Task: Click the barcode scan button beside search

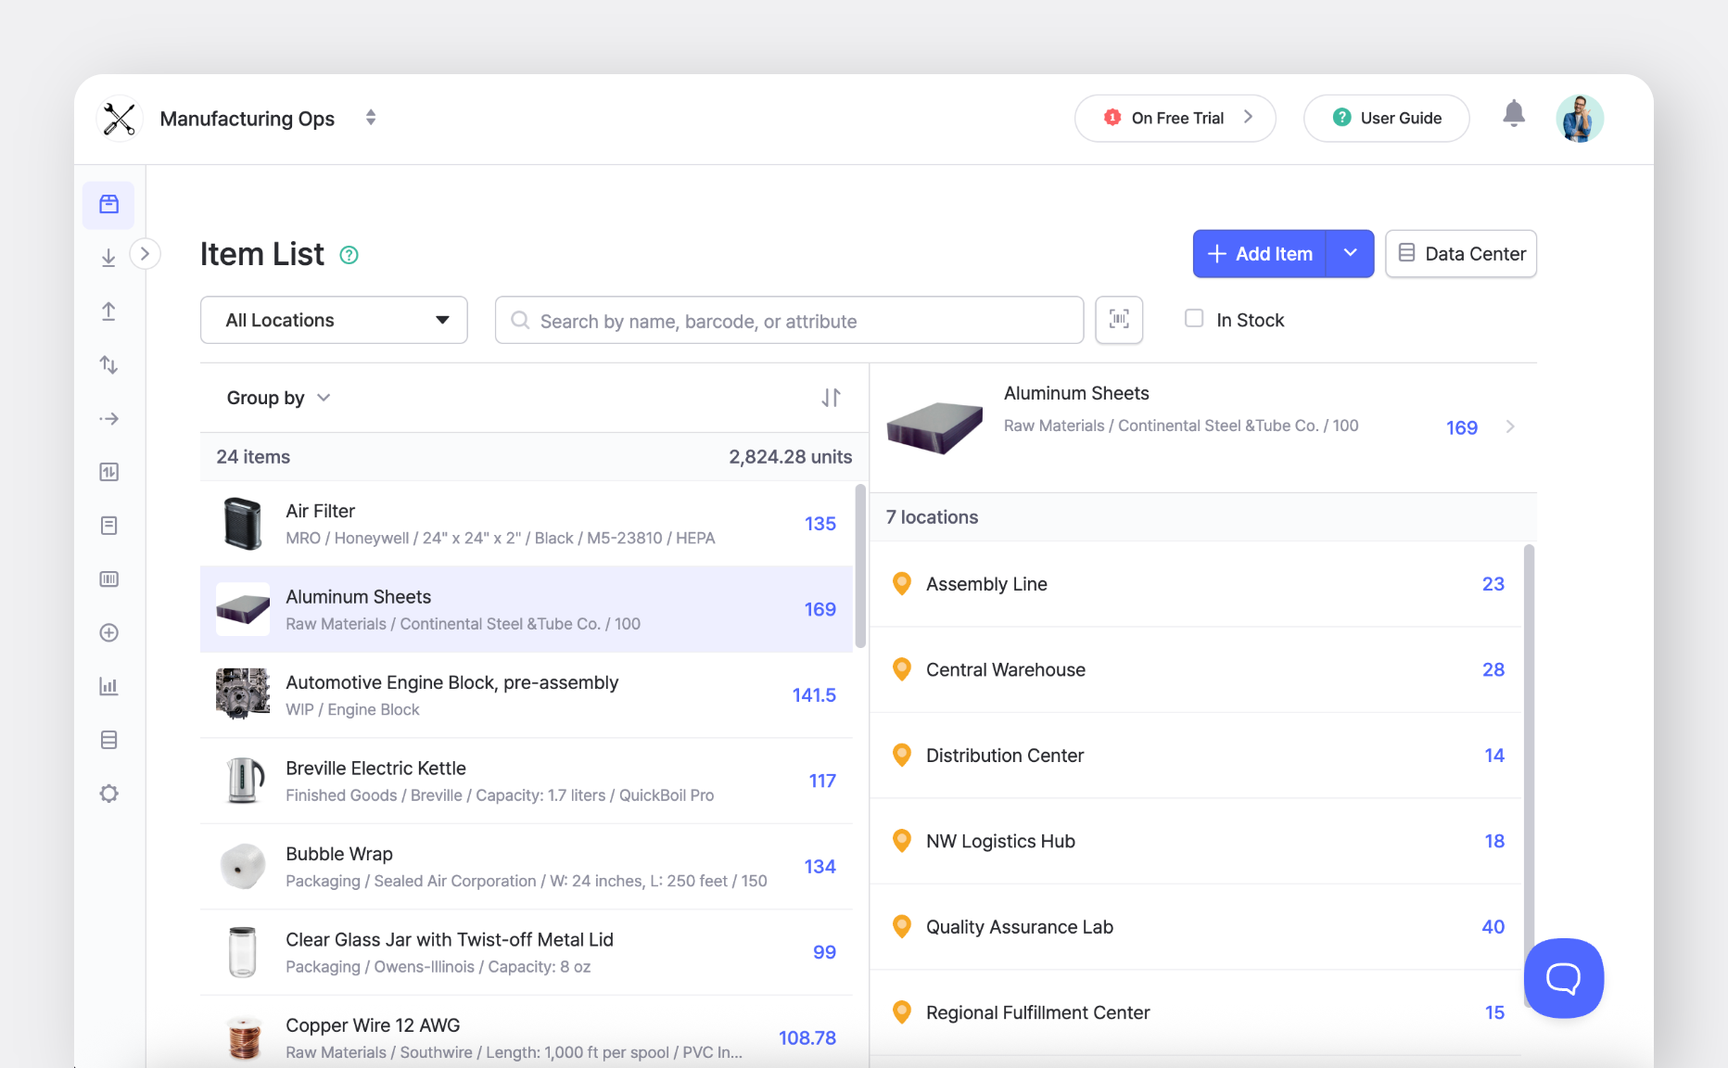Action: pos(1119,320)
